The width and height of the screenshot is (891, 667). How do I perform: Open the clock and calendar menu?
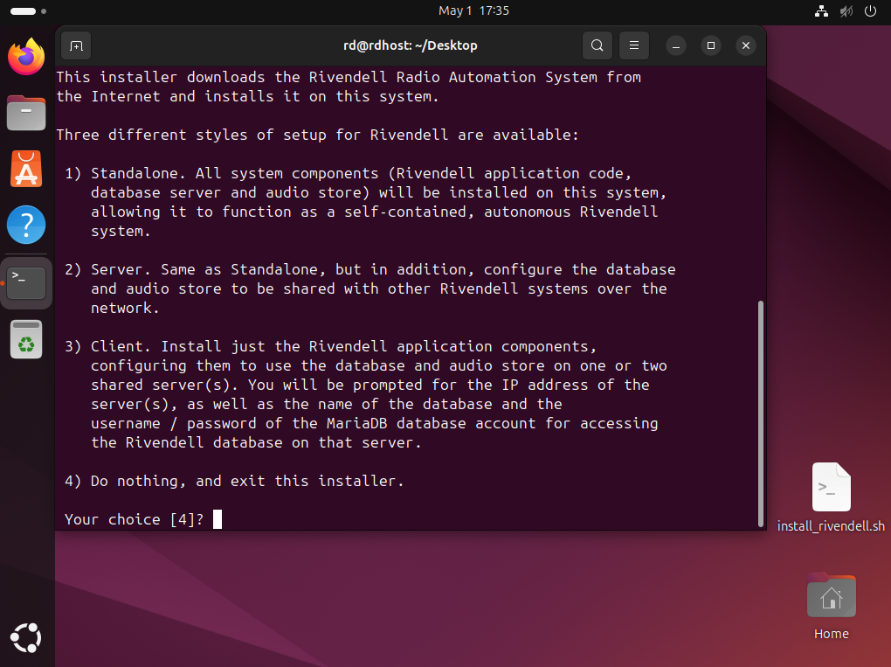coord(473,11)
